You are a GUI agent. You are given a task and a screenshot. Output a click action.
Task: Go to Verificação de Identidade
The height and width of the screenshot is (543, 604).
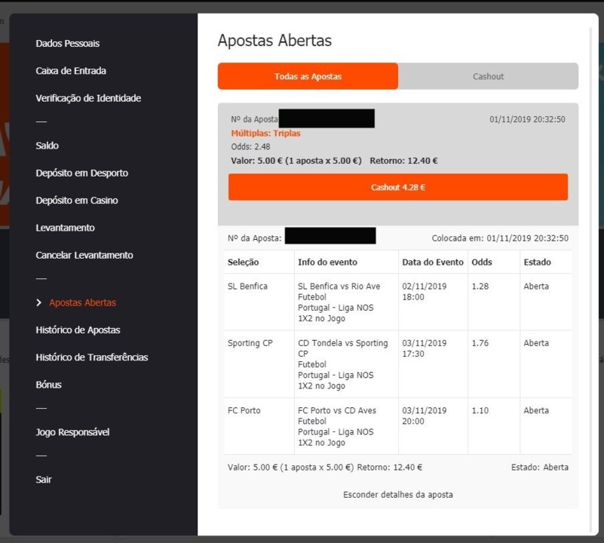tap(88, 98)
